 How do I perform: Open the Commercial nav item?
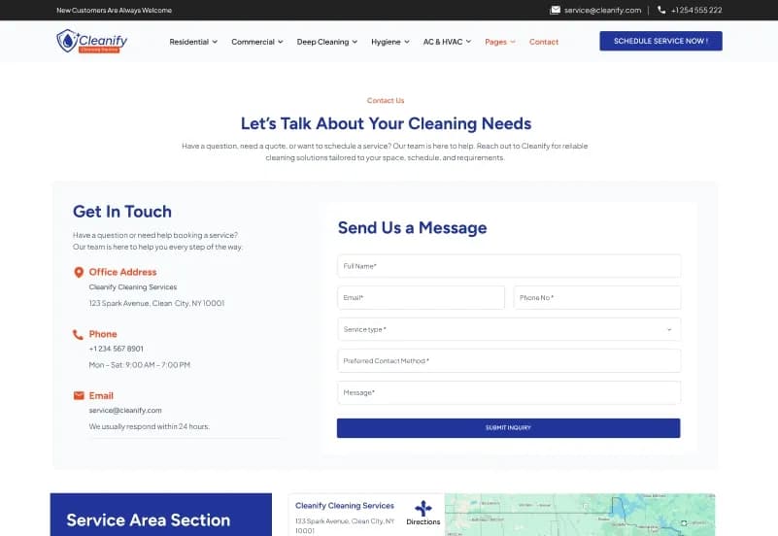pos(253,42)
